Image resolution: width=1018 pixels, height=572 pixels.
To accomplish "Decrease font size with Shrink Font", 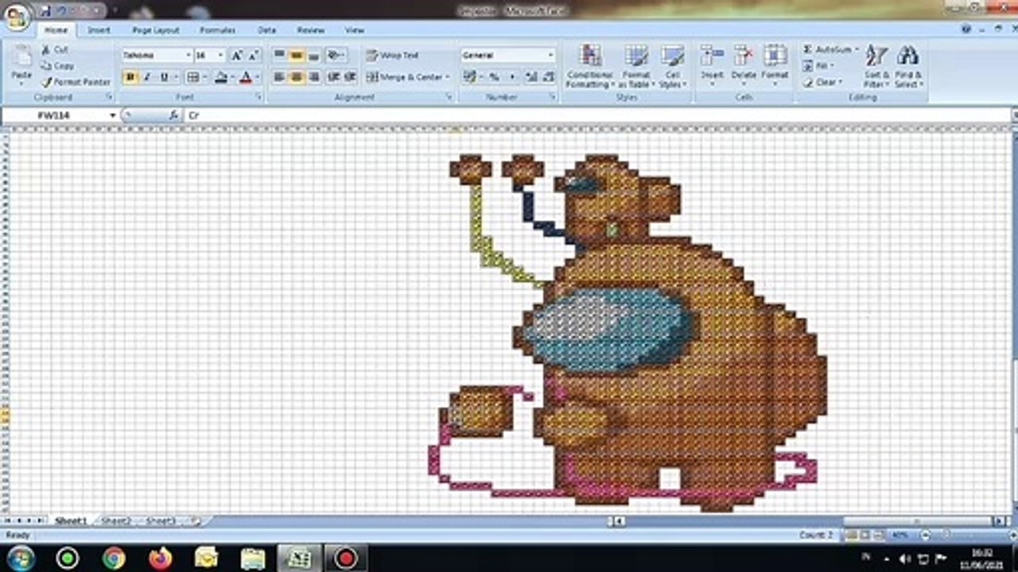I will (x=254, y=56).
